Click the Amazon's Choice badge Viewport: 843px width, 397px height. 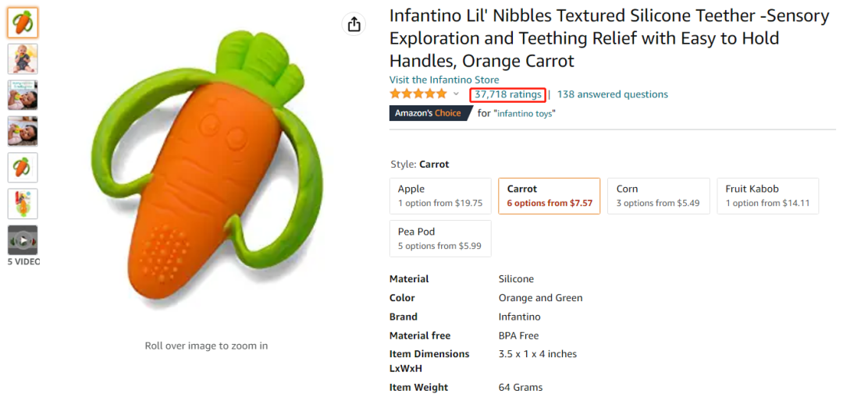tap(428, 113)
